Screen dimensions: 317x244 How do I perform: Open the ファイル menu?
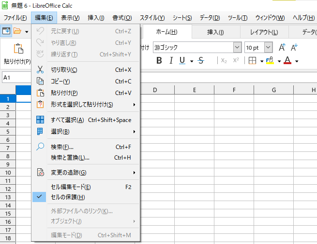click(x=15, y=18)
